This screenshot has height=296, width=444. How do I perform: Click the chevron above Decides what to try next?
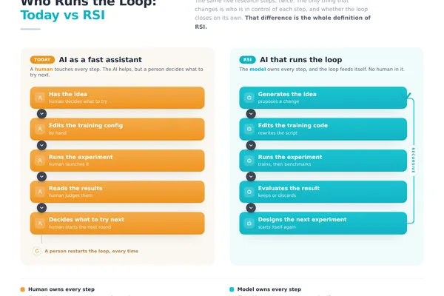pyautogui.click(x=41, y=208)
